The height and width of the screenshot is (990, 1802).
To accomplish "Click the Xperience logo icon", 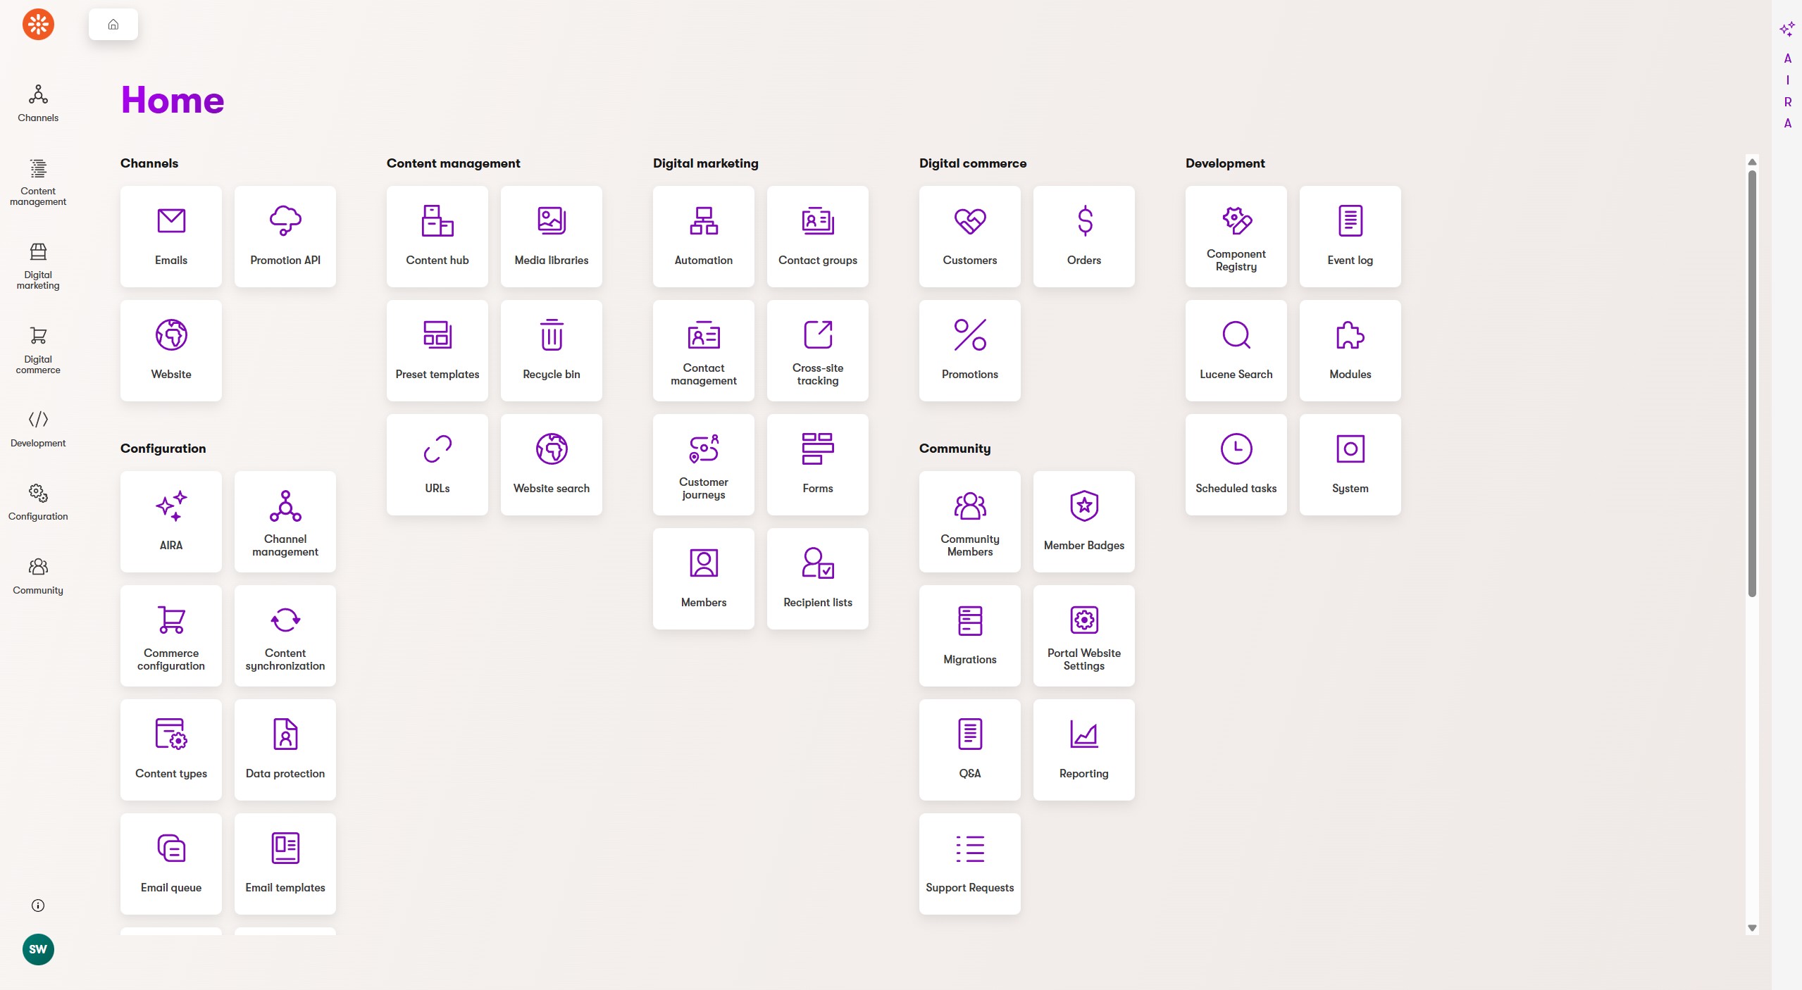I will coord(38,25).
